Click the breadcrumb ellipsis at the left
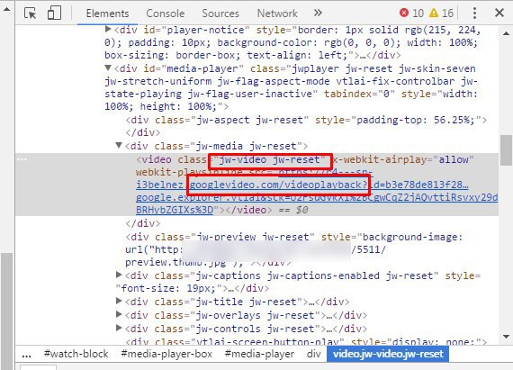Screen dimensions: 513x370 (26, 355)
